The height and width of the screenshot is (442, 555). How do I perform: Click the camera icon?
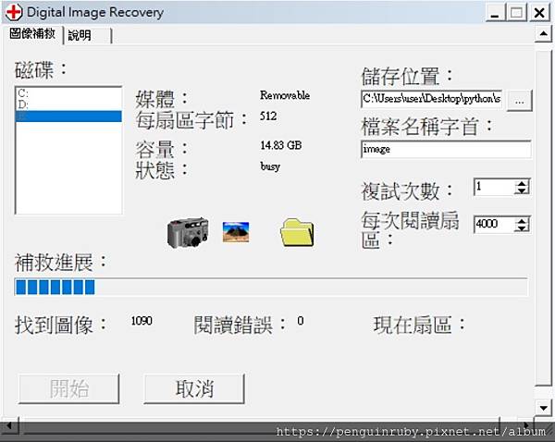click(x=188, y=232)
